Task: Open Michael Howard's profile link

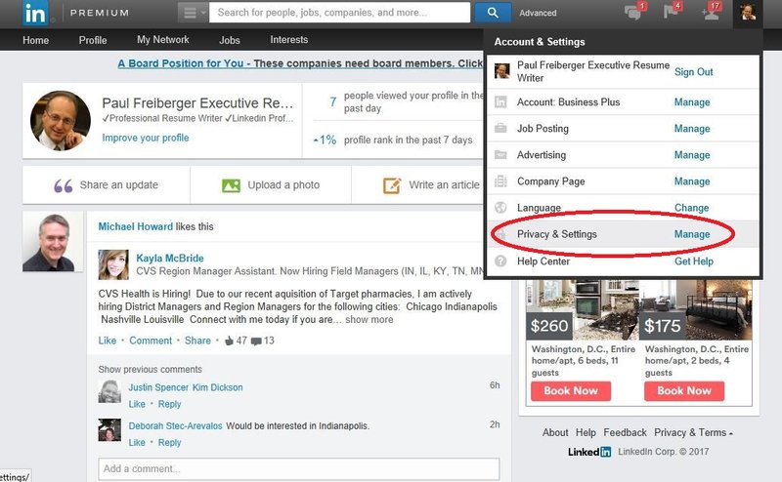Action: [135, 226]
